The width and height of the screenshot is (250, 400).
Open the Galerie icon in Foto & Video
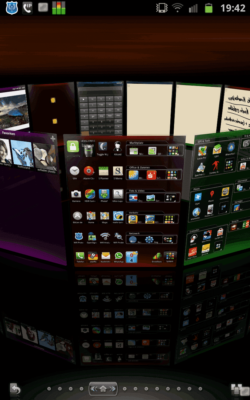pos(150,198)
